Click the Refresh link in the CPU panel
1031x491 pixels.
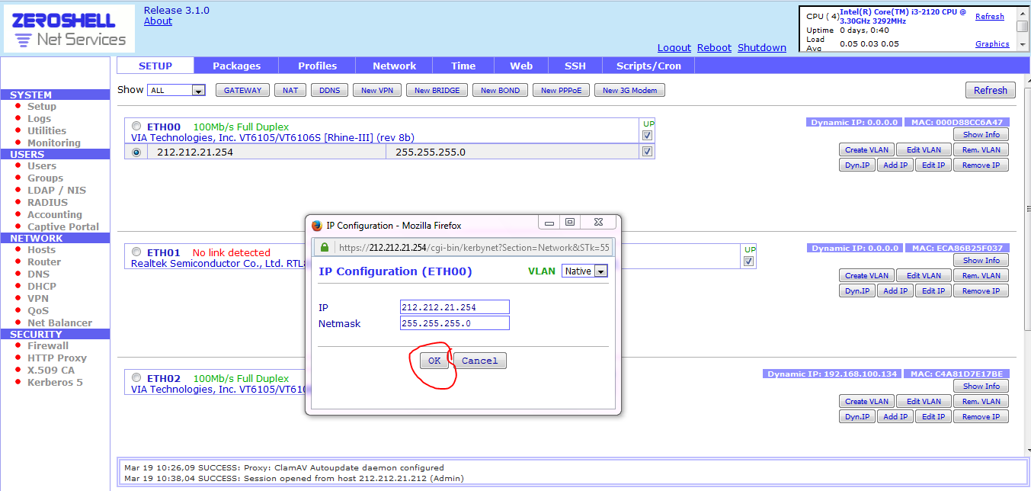pos(990,16)
